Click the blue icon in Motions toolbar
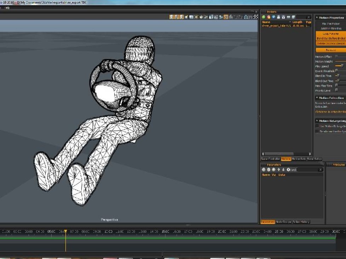The height and width of the screenshot is (259, 346). pyautogui.click(x=273, y=17)
